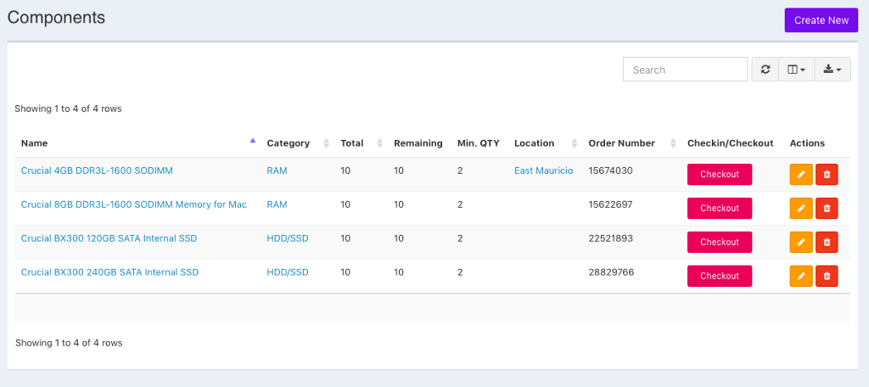869x387 pixels.
Task: Delete the Crucial 4GB DDR3L-1600 SODIMM component
Action: tap(827, 174)
